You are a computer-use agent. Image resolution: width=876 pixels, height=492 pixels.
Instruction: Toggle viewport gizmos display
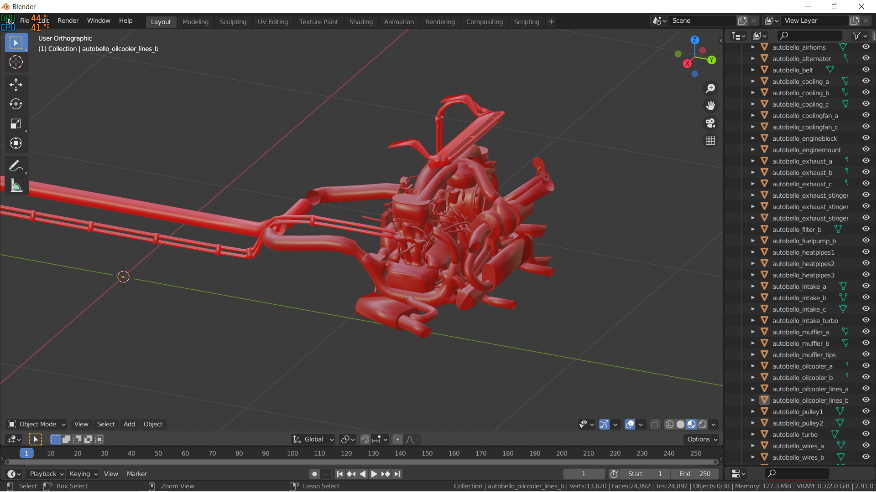[604, 424]
